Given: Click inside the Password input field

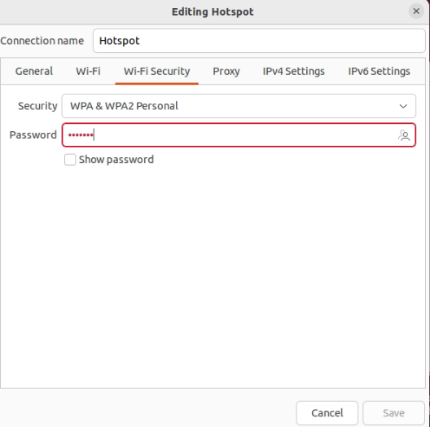Looking at the screenshot, I should pos(239,135).
